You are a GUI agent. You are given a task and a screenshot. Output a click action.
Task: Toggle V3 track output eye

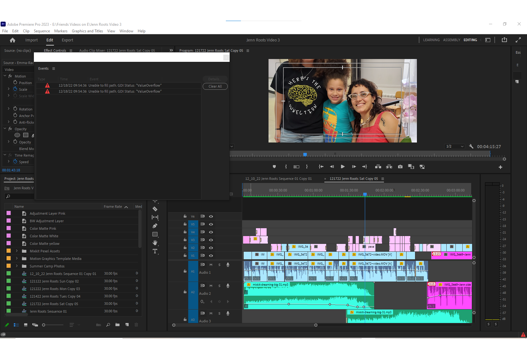pos(211,240)
